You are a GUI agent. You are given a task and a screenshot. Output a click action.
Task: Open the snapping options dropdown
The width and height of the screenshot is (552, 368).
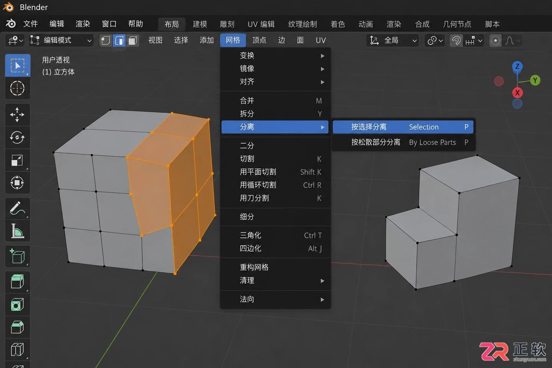(474, 40)
